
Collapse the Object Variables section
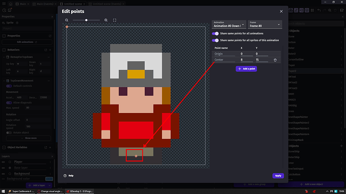pyautogui.click(x=4, y=147)
